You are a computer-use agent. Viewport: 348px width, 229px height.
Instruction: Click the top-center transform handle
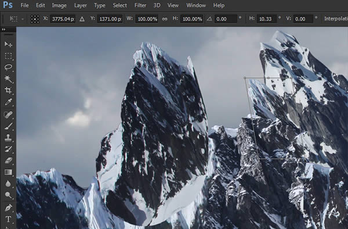(269, 78)
